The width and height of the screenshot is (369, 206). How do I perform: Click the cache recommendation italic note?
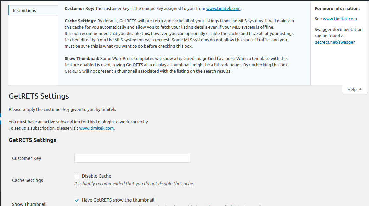click(134, 184)
